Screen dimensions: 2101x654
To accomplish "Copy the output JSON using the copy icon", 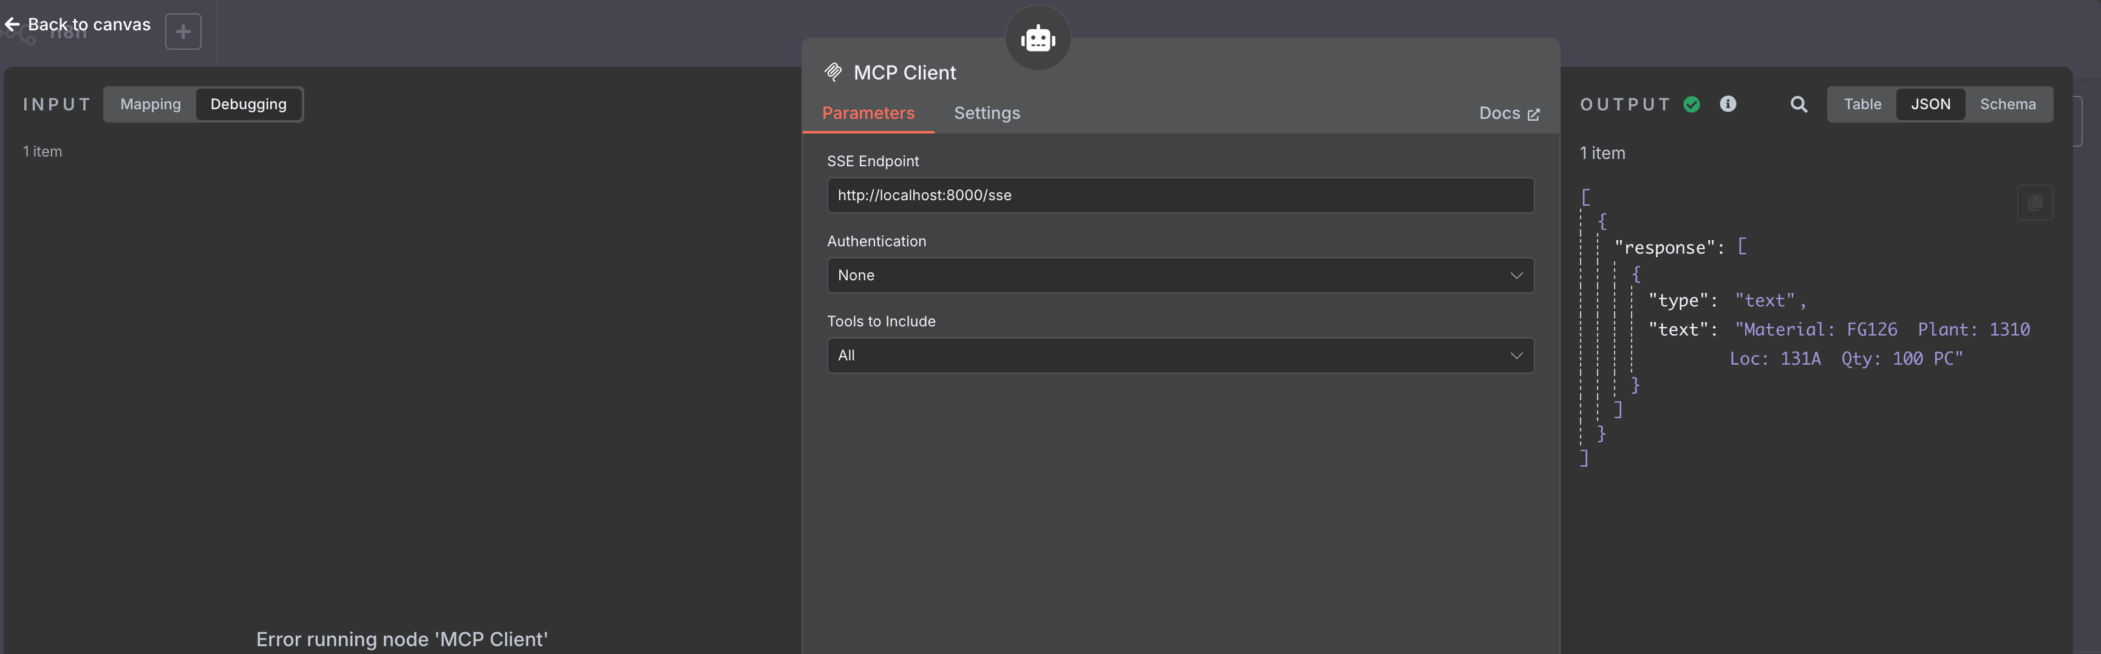I will point(2035,203).
